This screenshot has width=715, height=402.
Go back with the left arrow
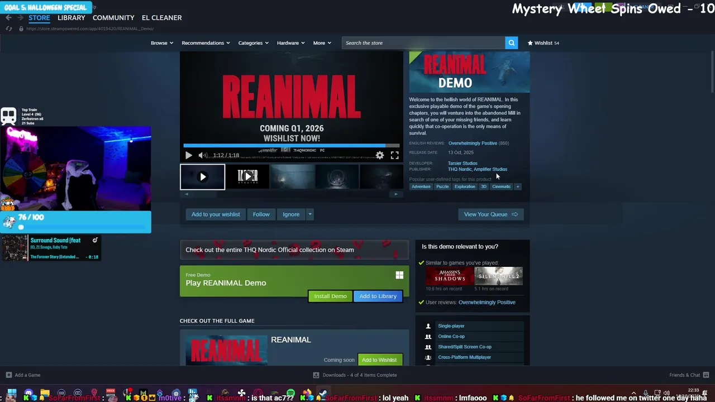click(8, 18)
